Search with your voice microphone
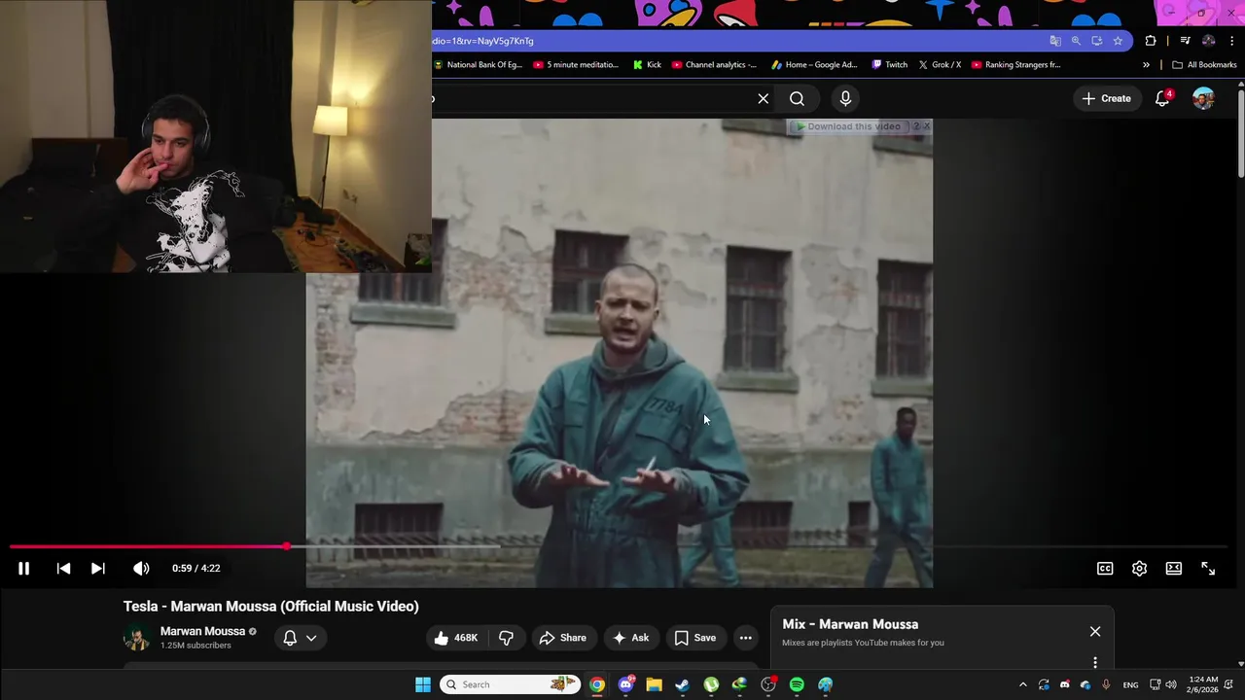The height and width of the screenshot is (700, 1245). [x=845, y=98]
